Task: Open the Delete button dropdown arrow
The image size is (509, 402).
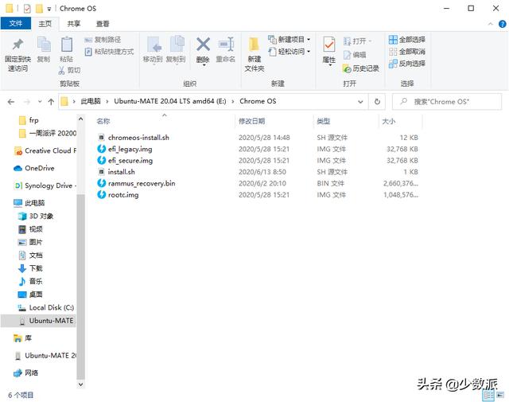Action: click(204, 65)
